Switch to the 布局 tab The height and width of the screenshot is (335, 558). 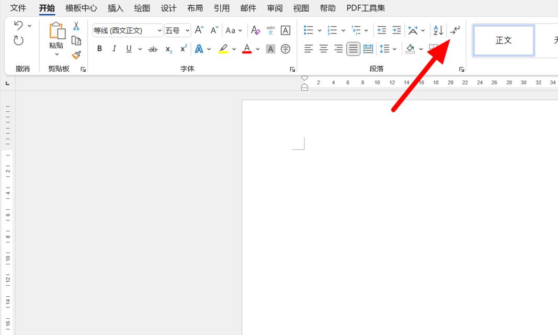point(195,8)
